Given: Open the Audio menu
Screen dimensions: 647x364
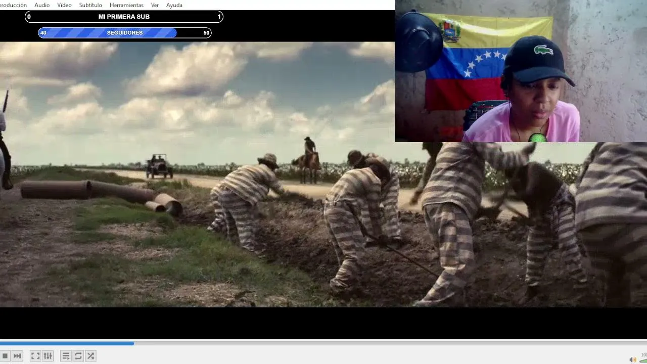Looking at the screenshot, I should [42, 5].
